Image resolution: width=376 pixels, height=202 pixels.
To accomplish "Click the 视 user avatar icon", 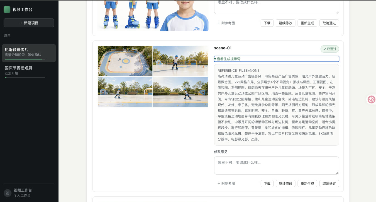I will coord(8,193).
